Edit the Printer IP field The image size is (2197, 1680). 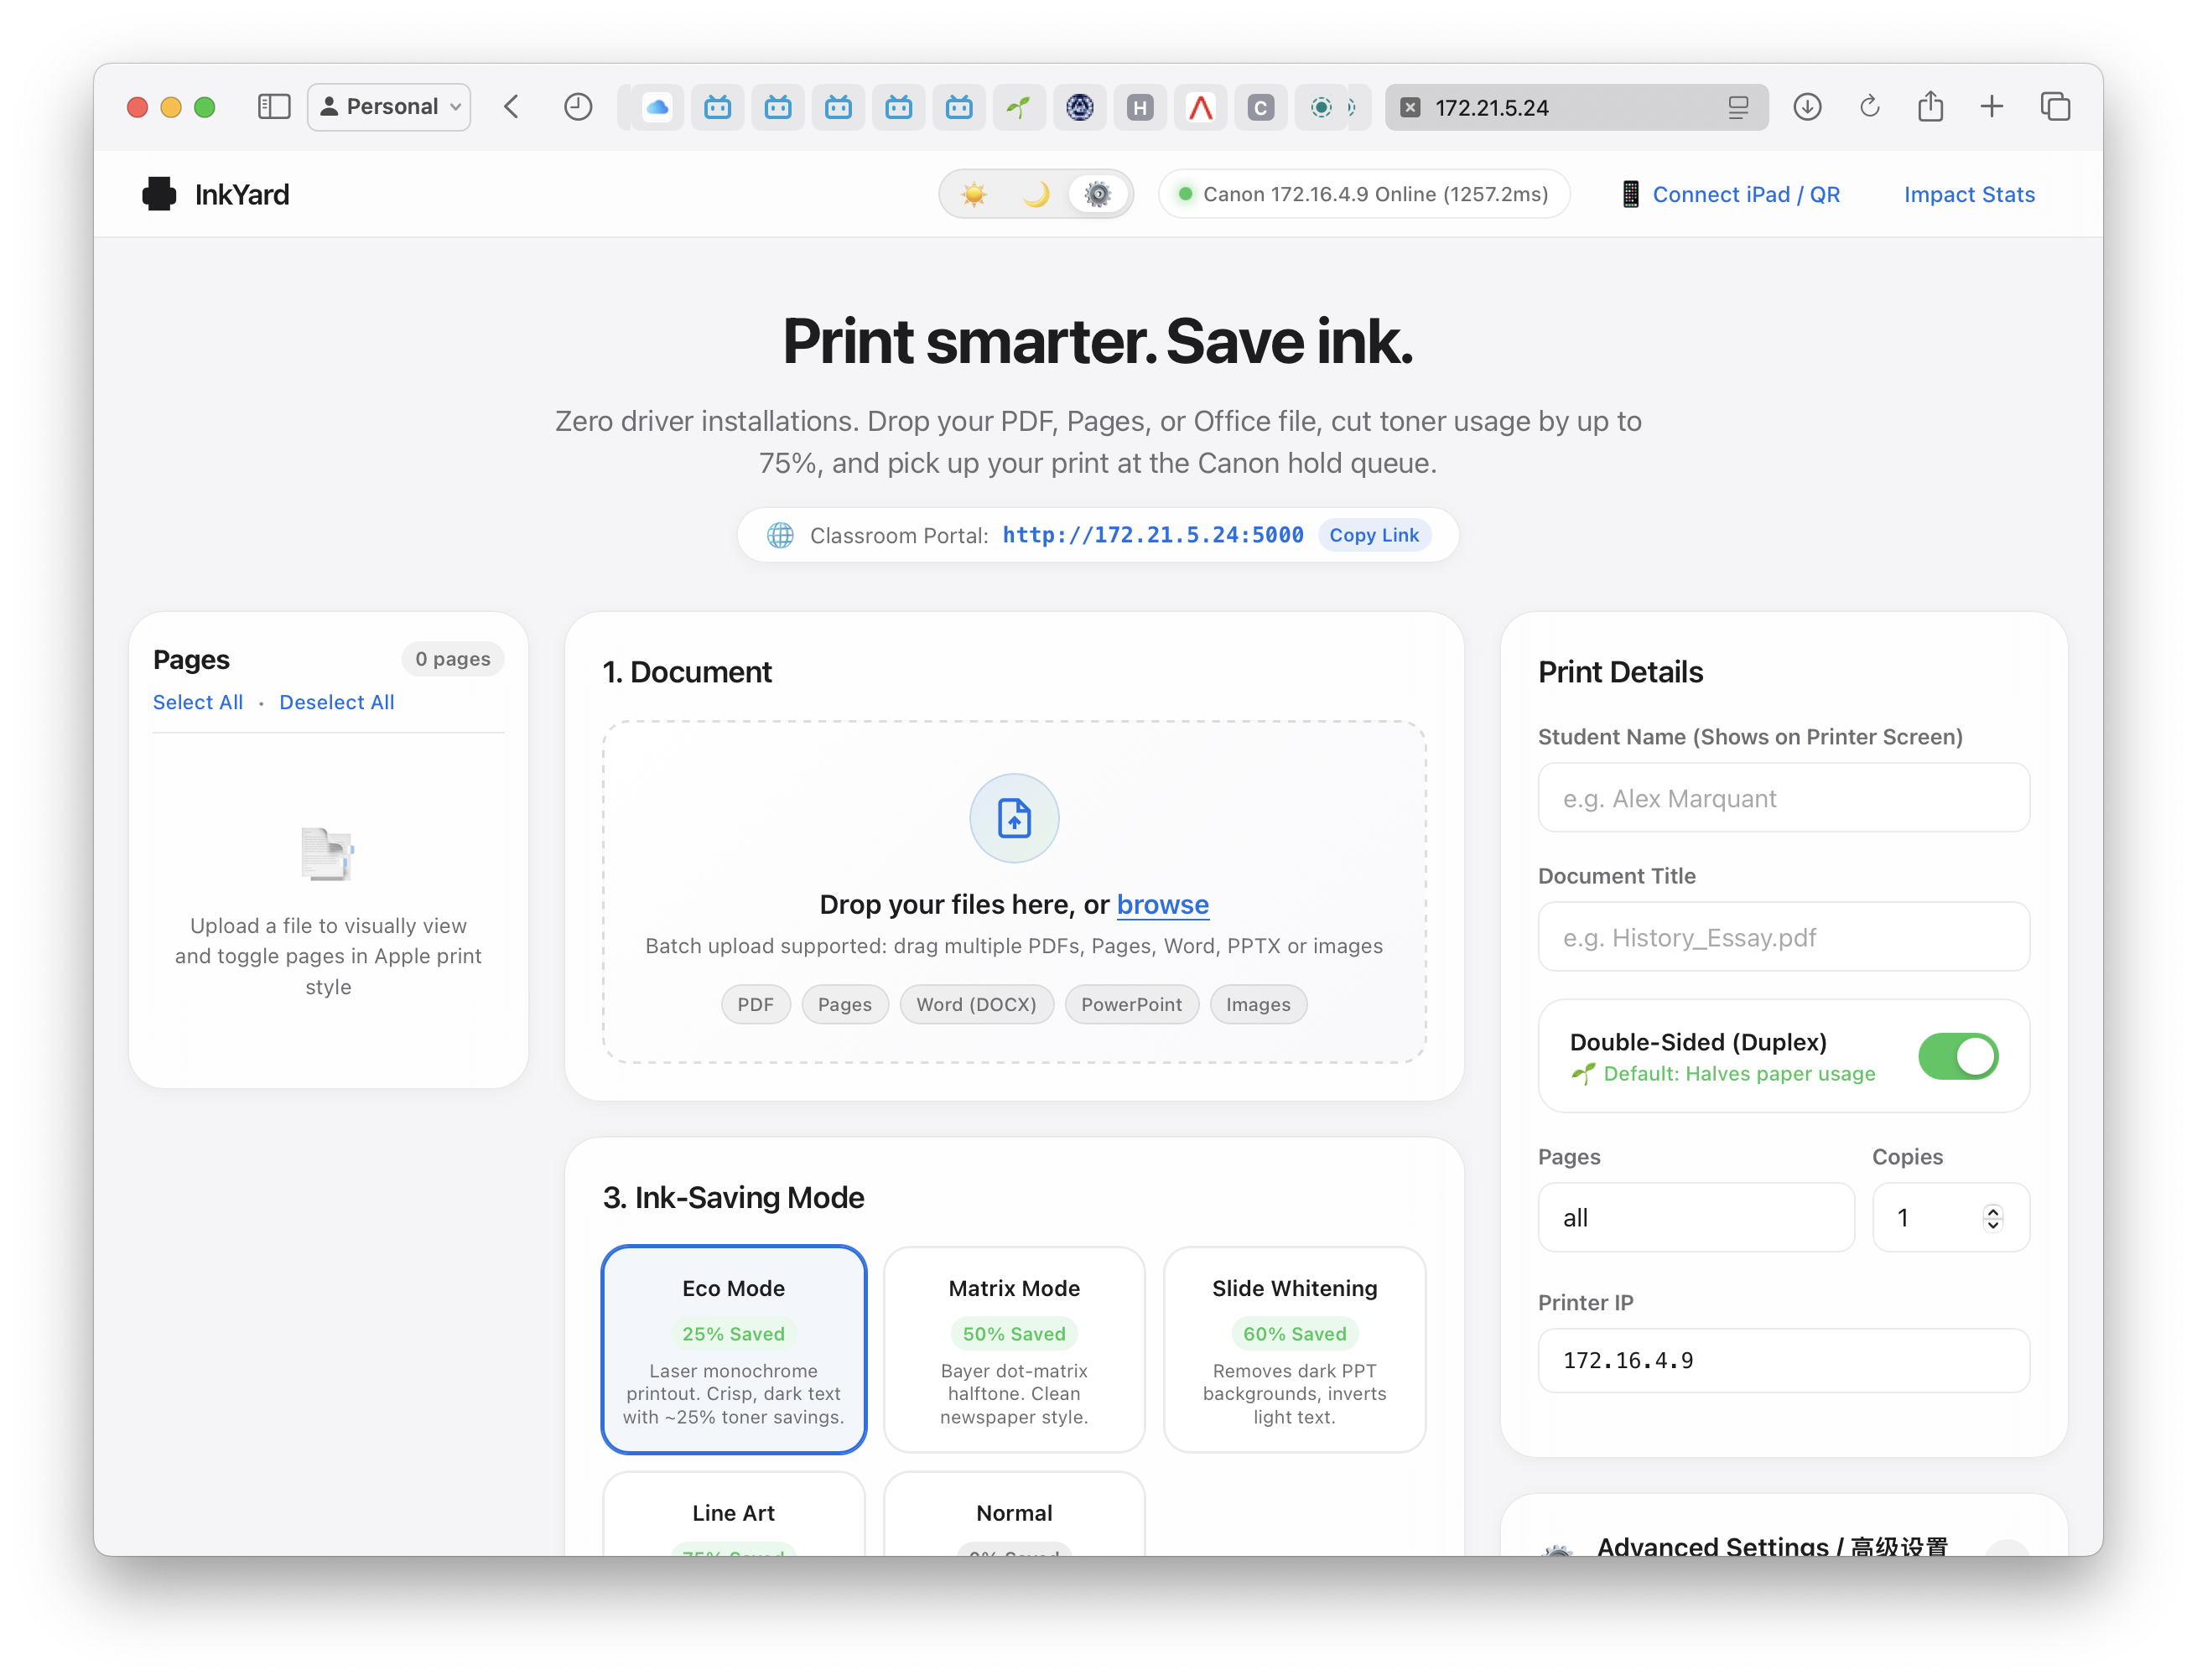pyautogui.click(x=1783, y=1360)
